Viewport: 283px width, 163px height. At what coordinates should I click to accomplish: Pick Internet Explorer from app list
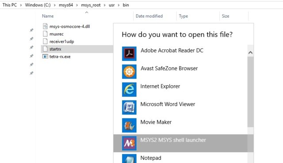pyautogui.click(x=160, y=87)
